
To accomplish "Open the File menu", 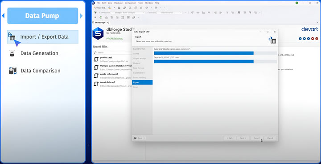I will coord(98,3).
